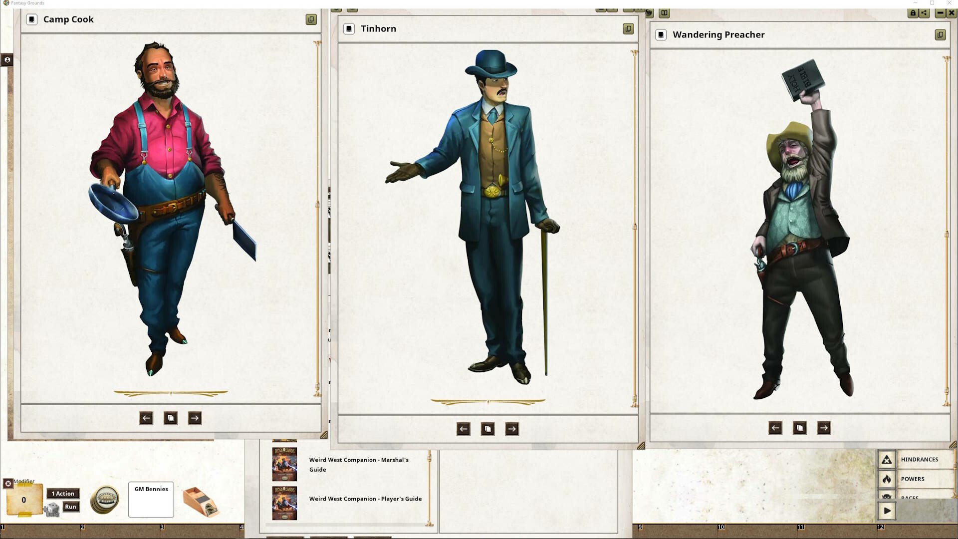Viewport: 958px width, 539px height.
Task: Click the play arrow below sidebar list
Action: pyautogui.click(x=887, y=511)
